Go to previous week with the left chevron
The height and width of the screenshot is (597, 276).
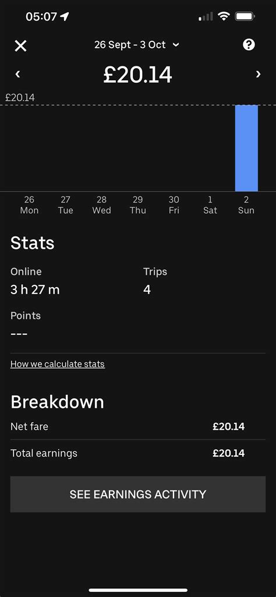tap(17, 74)
